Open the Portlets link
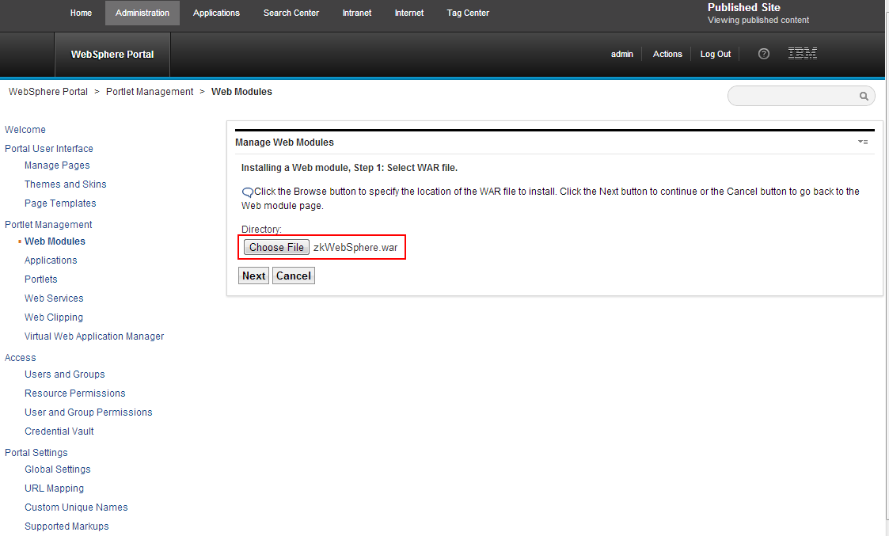889x536 pixels. [41, 279]
